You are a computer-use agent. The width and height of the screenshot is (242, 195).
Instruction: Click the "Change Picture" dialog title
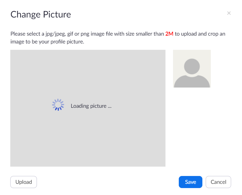(41, 14)
